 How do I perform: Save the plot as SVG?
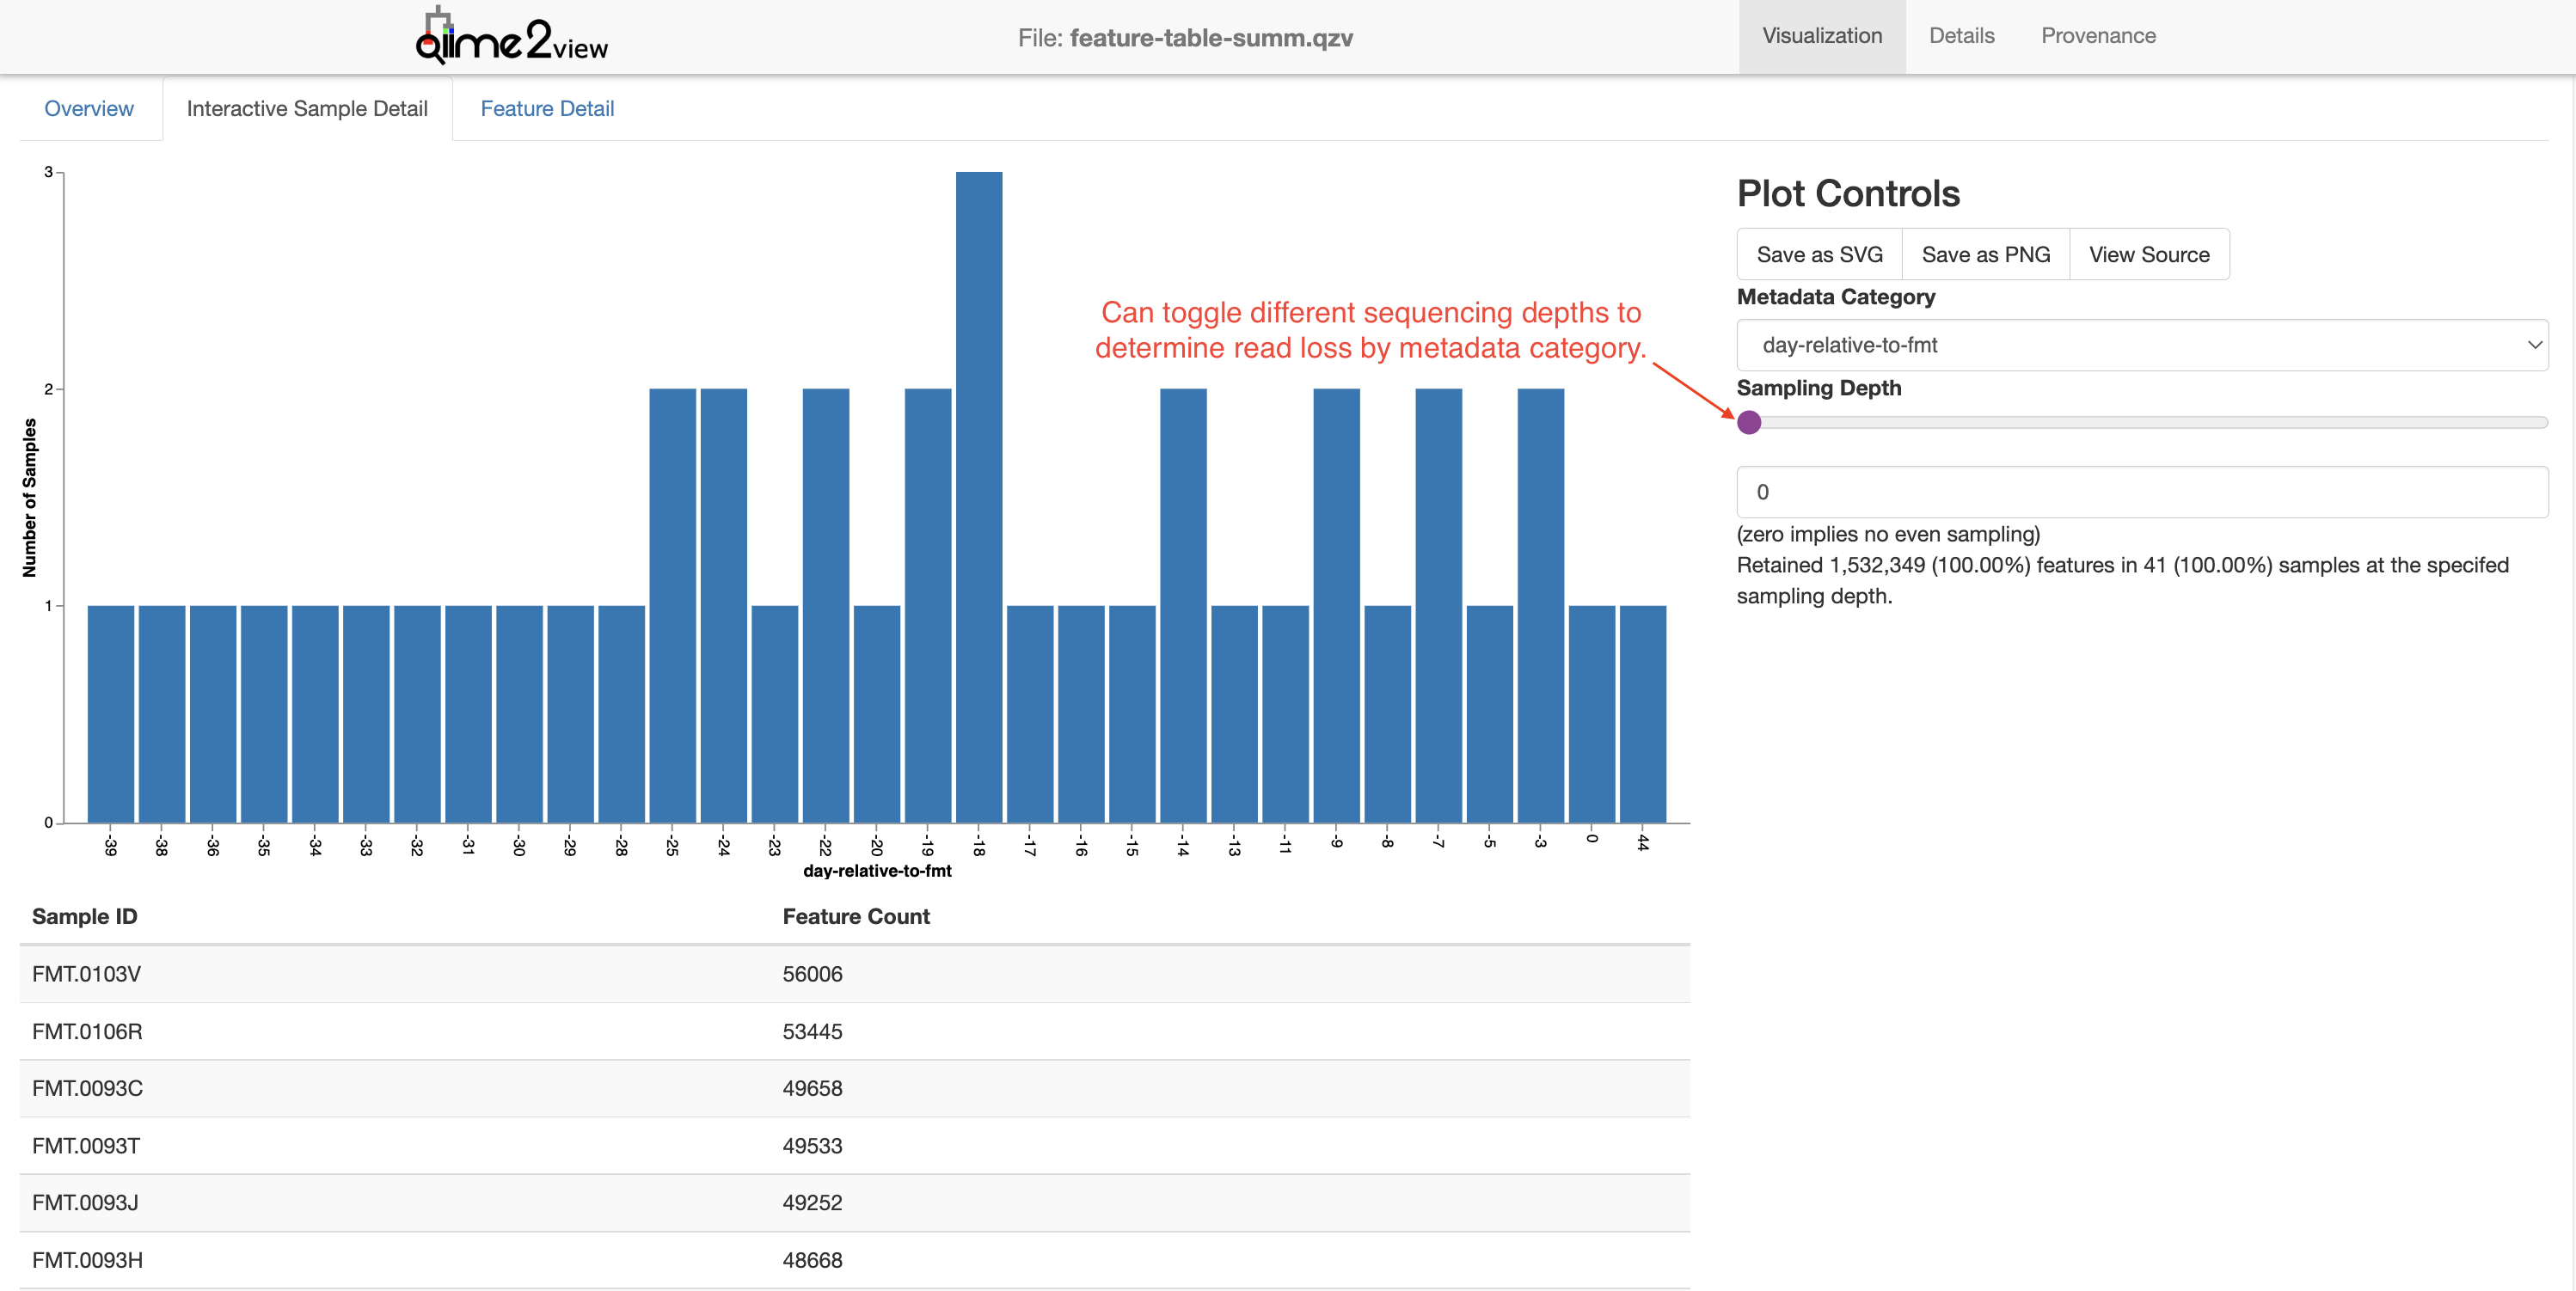click(1819, 255)
